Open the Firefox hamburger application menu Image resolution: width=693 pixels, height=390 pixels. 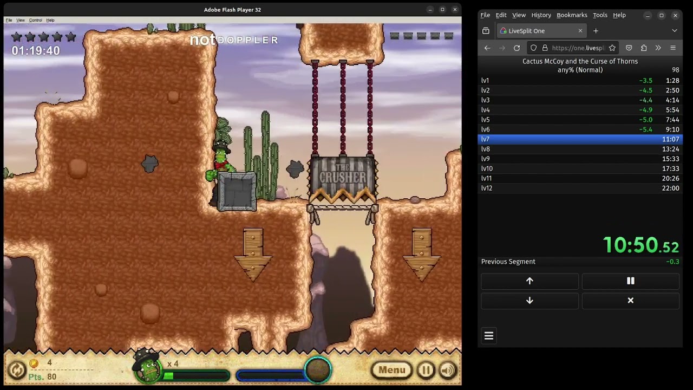tap(673, 48)
